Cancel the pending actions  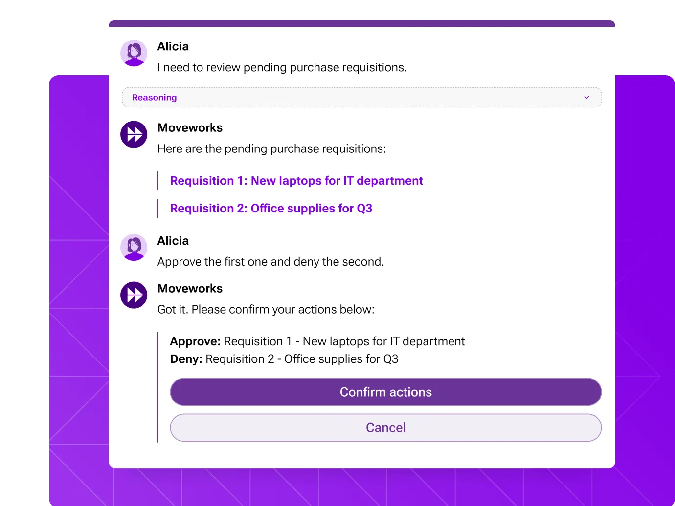[386, 427]
